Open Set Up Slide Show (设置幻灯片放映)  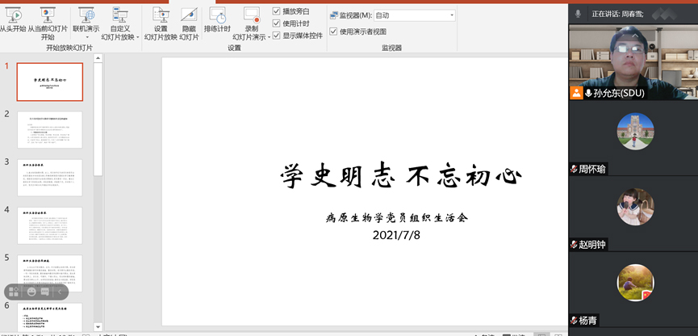pos(161,23)
